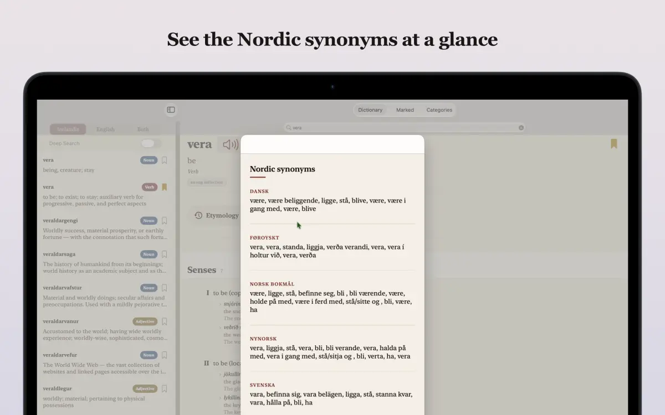This screenshot has height=415, width=665.
Task: Click the Nordic synonyms heading
Action: pyautogui.click(x=282, y=169)
